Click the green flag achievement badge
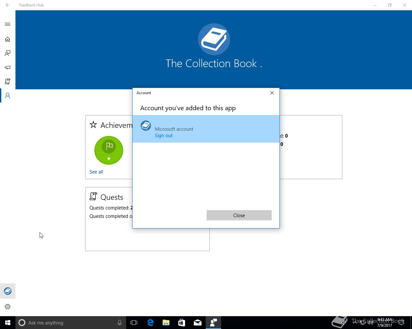 [109, 150]
